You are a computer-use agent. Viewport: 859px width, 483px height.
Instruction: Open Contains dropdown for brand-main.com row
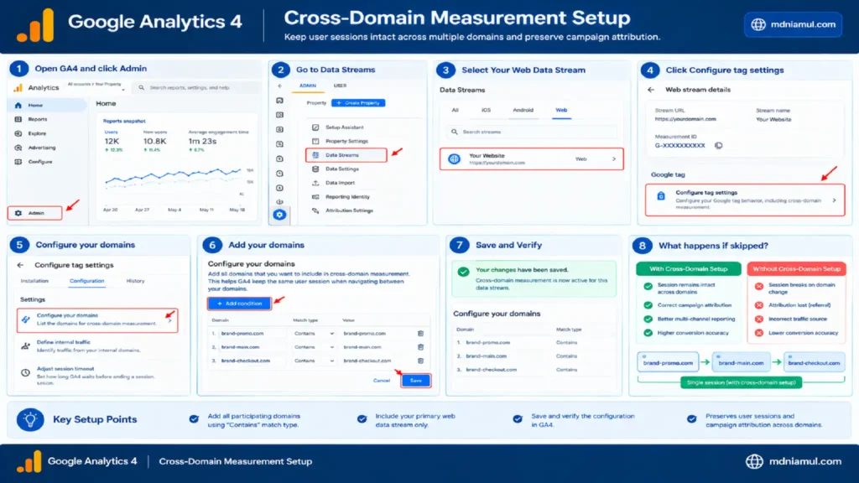point(314,347)
